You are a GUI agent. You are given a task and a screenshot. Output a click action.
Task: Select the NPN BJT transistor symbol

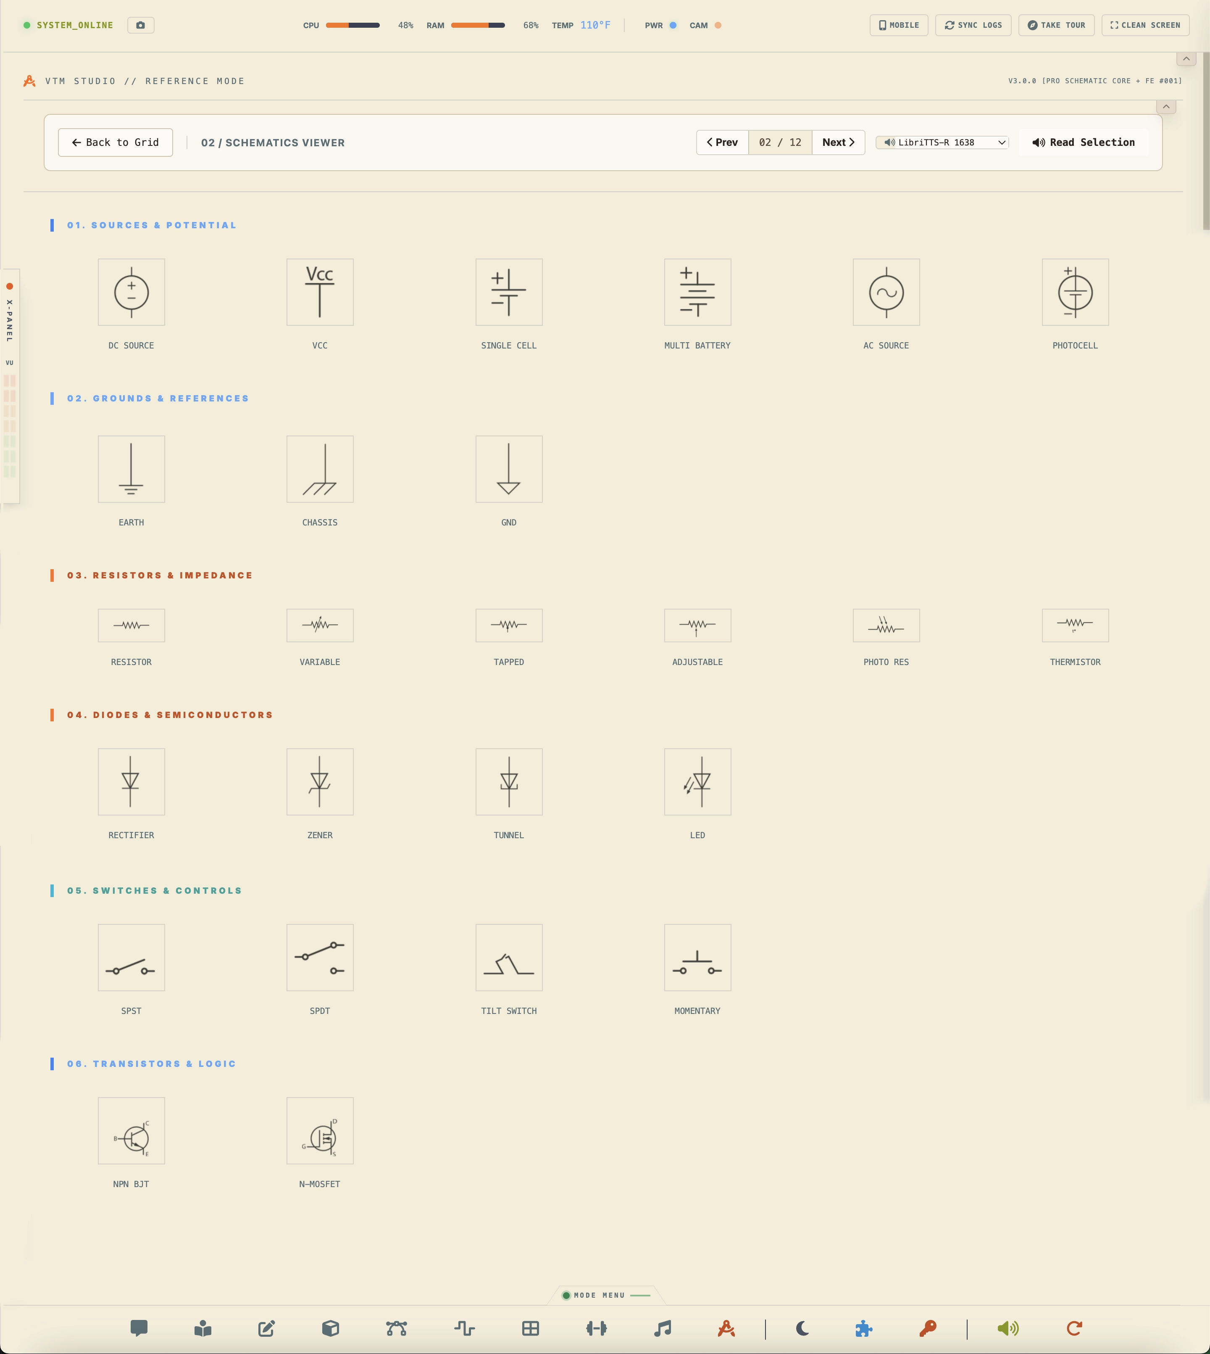pyautogui.click(x=131, y=1130)
